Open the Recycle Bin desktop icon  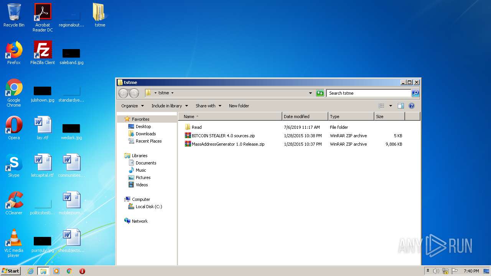click(x=14, y=15)
